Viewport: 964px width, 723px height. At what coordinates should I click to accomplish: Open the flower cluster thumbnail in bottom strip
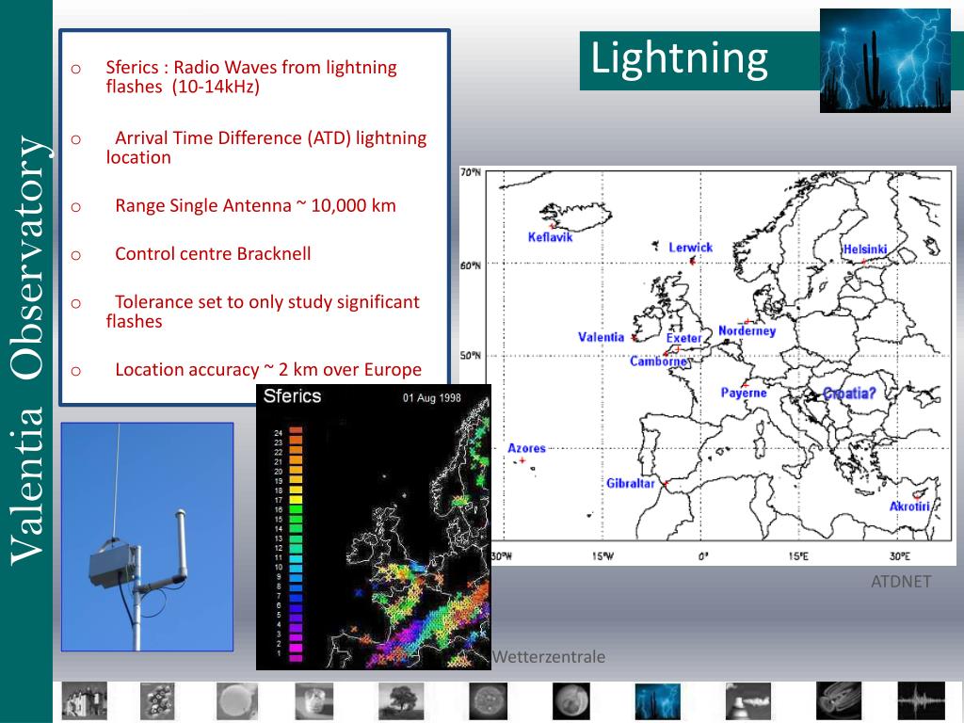point(157,700)
